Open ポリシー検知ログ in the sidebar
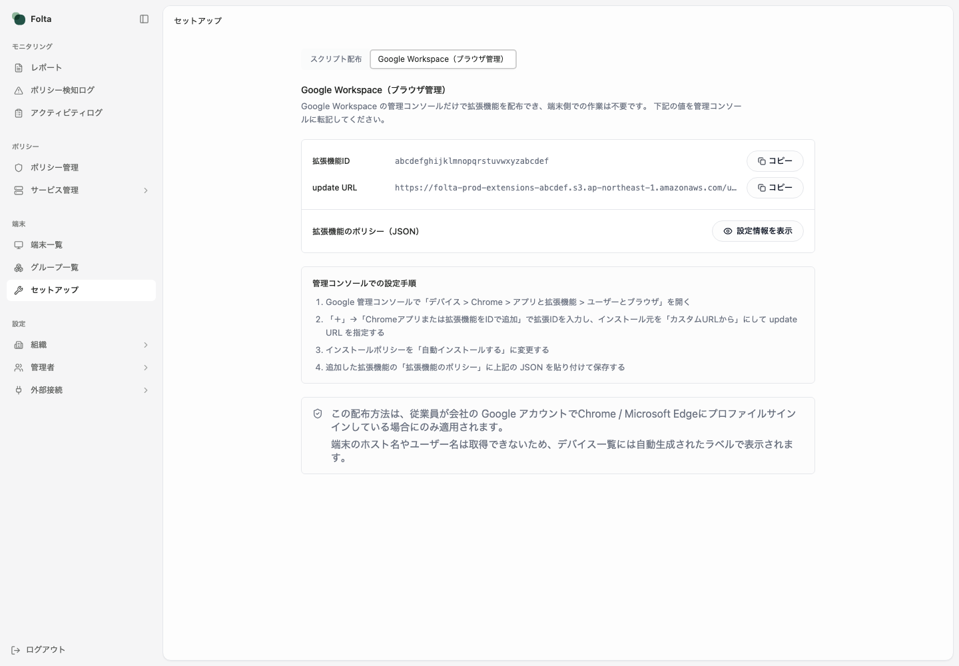Image resolution: width=959 pixels, height=666 pixels. 81,91
